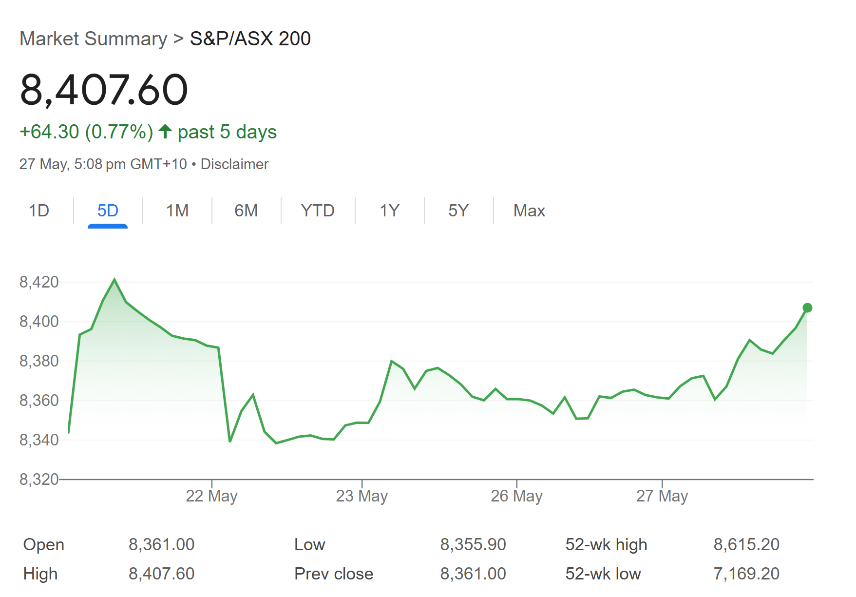856x597 pixels.
Task: Click the 22 May axis label
Action: pyautogui.click(x=211, y=496)
